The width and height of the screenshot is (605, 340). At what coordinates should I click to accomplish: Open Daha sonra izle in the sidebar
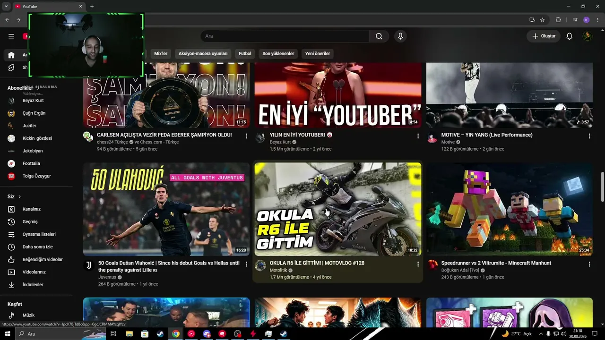tap(37, 247)
